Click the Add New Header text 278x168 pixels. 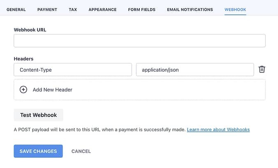pyautogui.click(x=52, y=89)
